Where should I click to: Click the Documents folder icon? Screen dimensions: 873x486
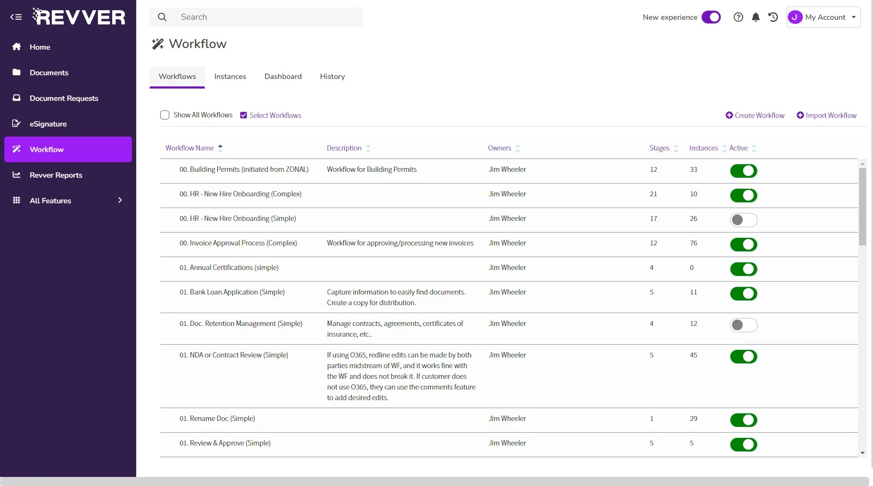[17, 73]
